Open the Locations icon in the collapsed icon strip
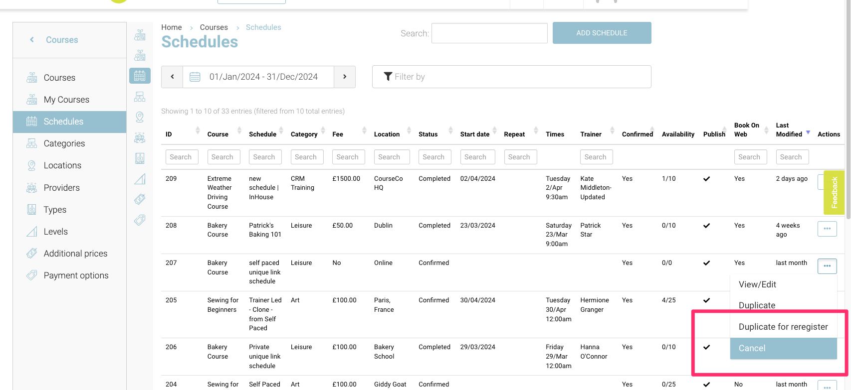 point(140,117)
